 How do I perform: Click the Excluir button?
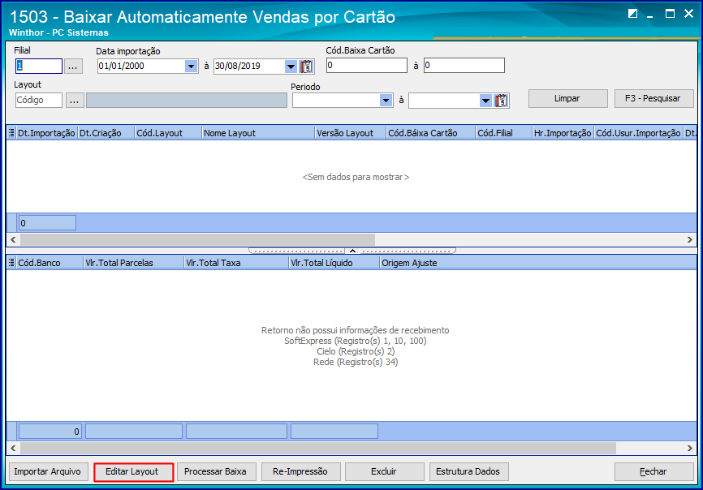tap(384, 471)
